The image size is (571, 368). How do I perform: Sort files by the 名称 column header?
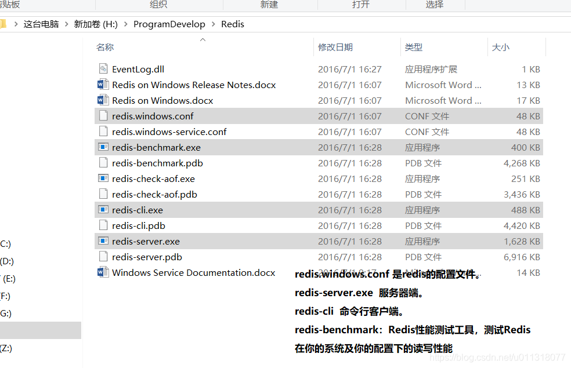[x=105, y=48]
